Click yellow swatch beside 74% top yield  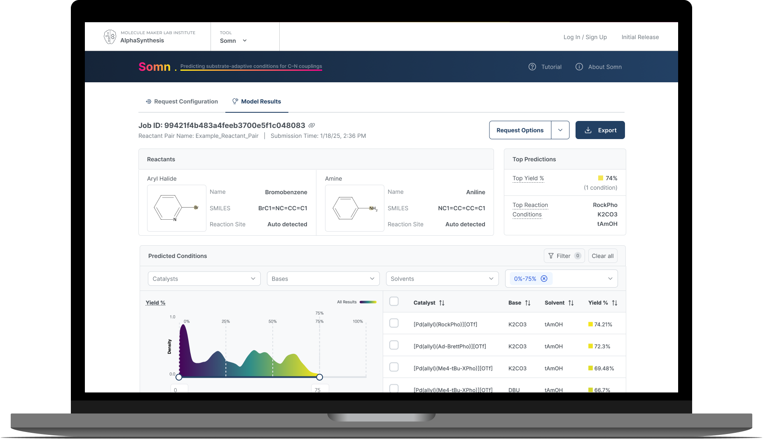pyautogui.click(x=601, y=178)
